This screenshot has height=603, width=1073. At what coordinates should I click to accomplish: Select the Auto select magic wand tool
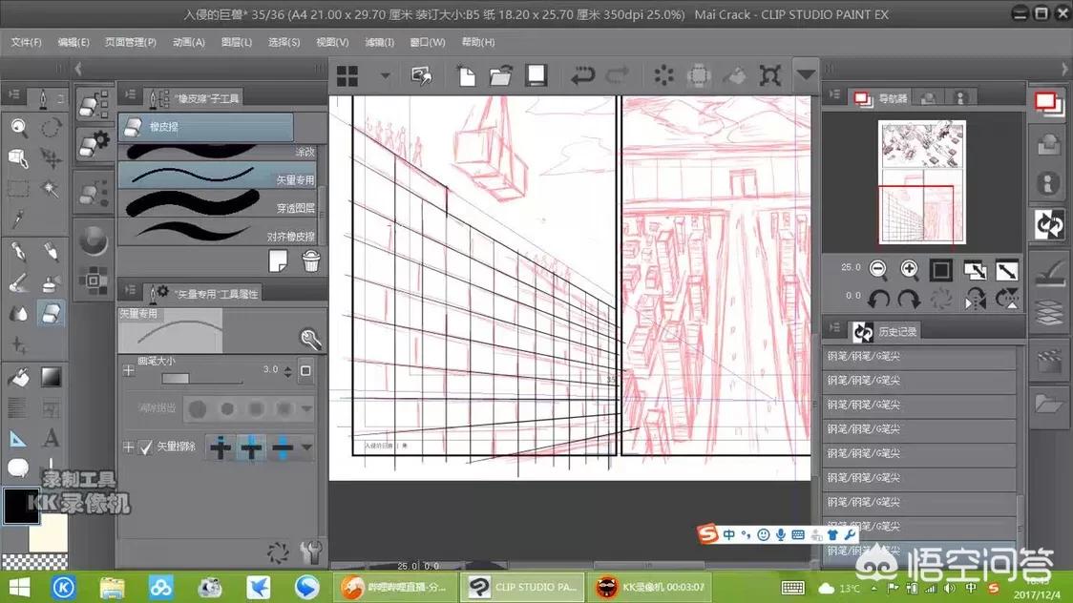pyautogui.click(x=52, y=188)
